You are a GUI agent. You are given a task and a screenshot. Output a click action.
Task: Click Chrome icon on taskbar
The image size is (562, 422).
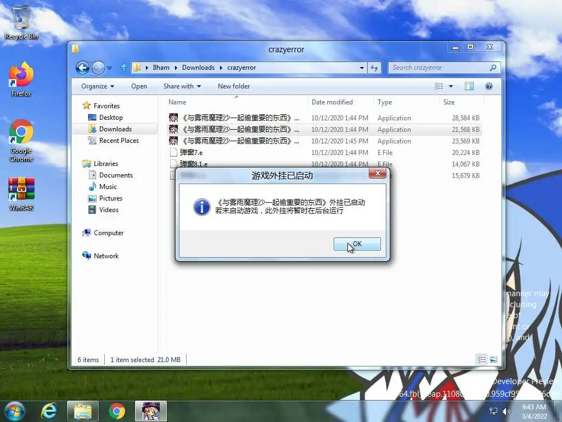click(117, 411)
